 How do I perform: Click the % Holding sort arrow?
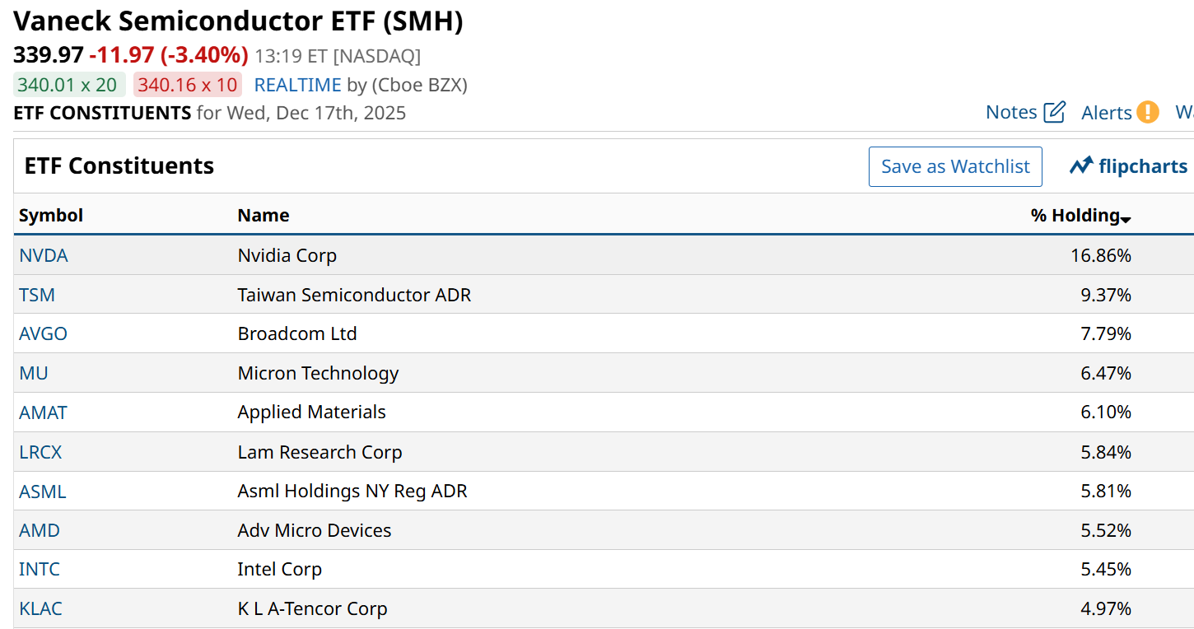1126,218
